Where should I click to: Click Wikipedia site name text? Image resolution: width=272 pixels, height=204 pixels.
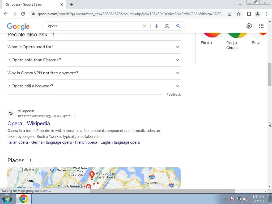[26, 111]
